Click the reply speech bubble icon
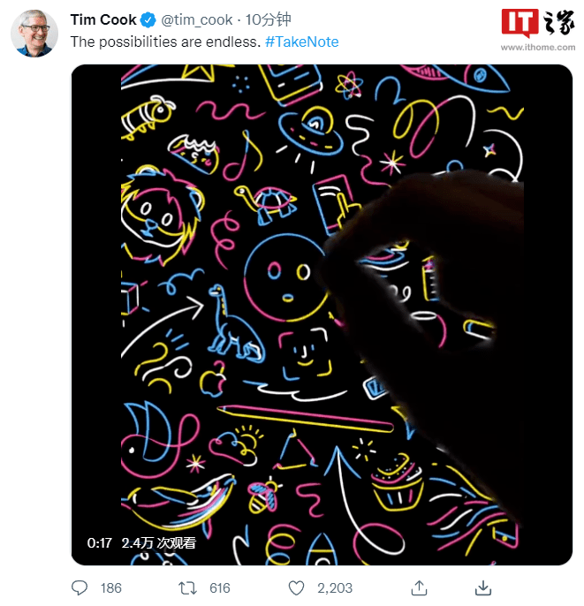 pos(80,587)
